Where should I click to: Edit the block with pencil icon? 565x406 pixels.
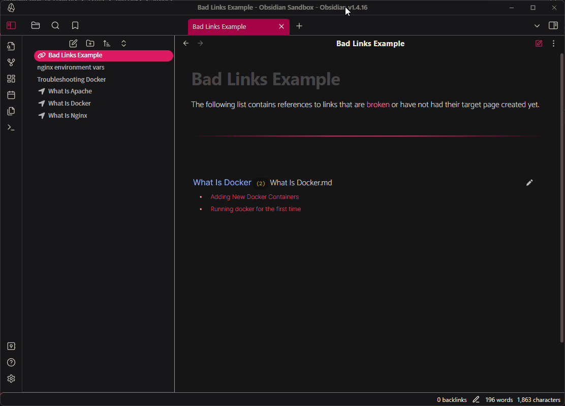point(529,183)
